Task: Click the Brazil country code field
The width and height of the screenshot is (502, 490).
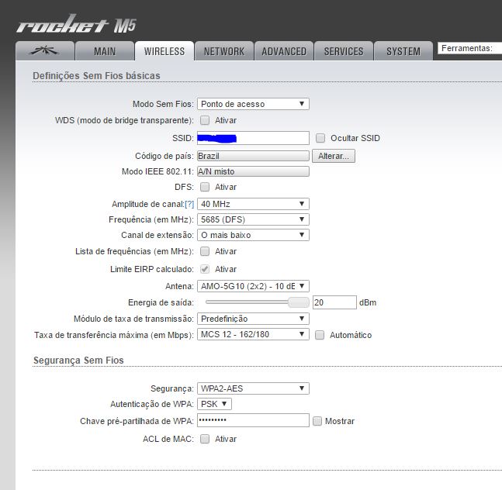Action: coord(253,156)
